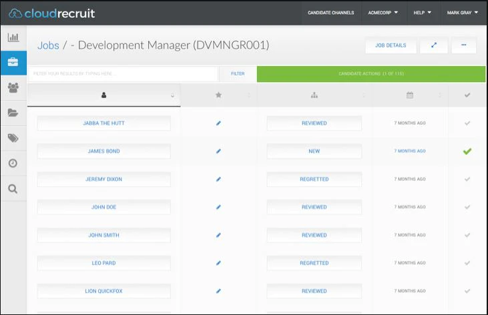Sort by the status hierarchy column header
This screenshot has height=315, width=488.
[314, 95]
